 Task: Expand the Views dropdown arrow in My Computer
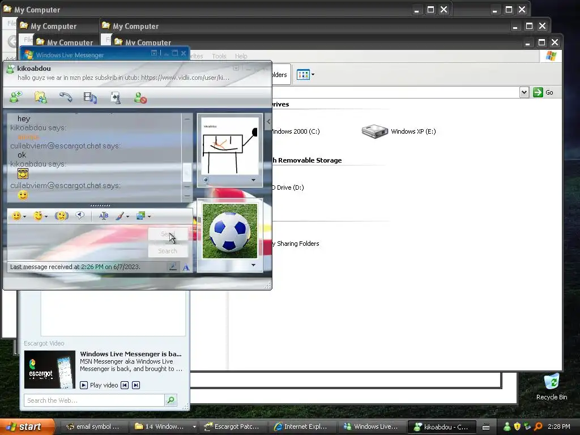tap(313, 75)
